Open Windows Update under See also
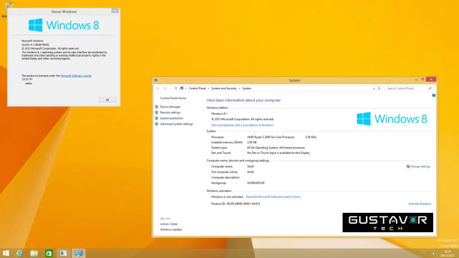Image resolution: width=459 pixels, height=258 pixels. pyautogui.click(x=171, y=230)
